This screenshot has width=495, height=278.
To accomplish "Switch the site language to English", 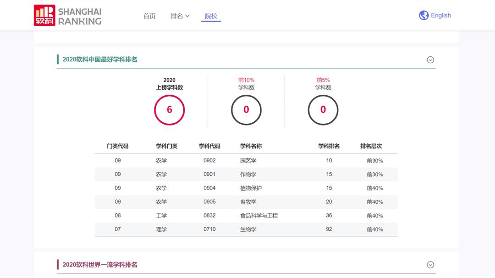I will tap(440, 15).
